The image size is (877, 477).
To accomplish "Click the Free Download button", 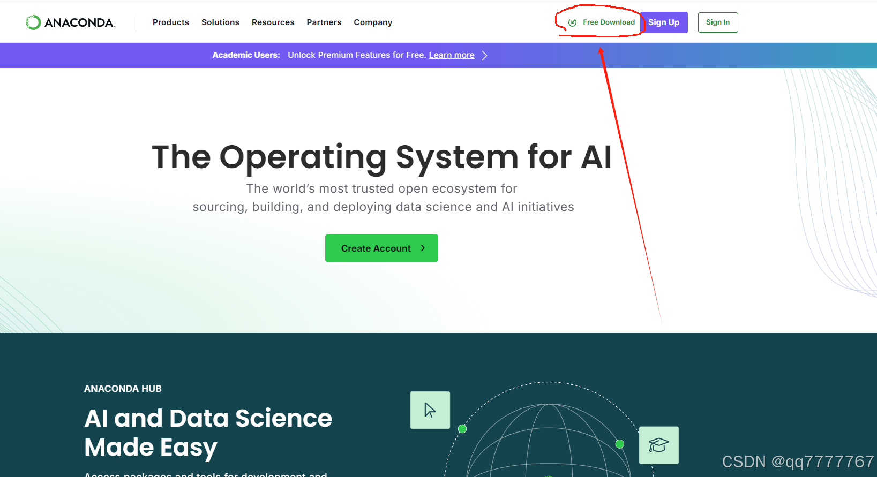I will [x=602, y=22].
